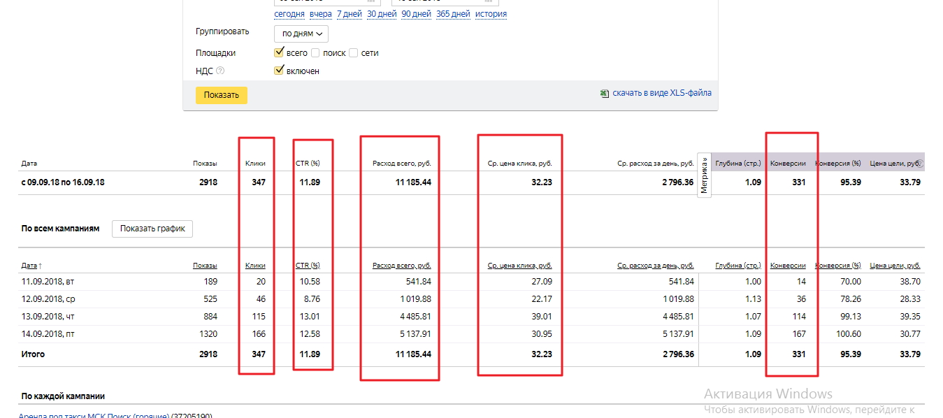Click the Excel file icon
The image size is (943, 418).
click(x=605, y=93)
